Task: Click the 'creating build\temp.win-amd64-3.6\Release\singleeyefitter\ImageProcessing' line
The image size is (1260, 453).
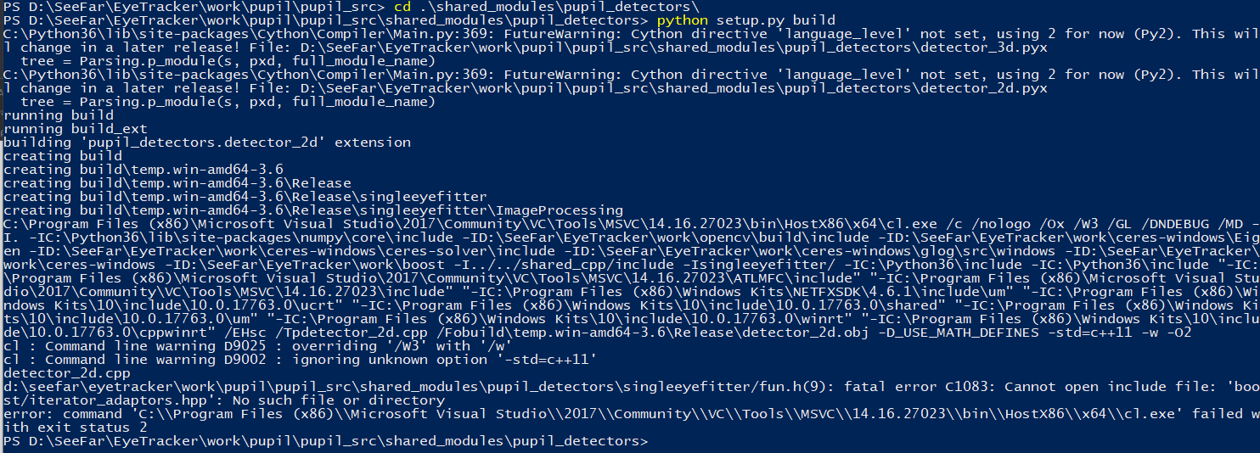Action: [313, 210]
